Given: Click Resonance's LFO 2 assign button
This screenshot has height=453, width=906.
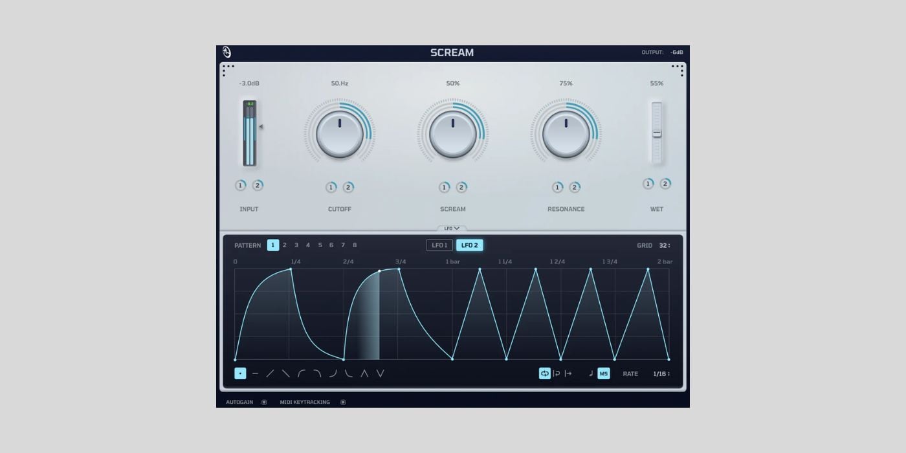Looking at the screenshot, I should point(575,188).
